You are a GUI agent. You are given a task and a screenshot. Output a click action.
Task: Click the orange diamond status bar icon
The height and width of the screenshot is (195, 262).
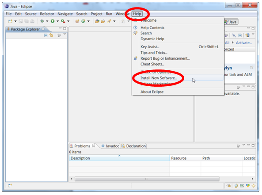click(x=254, y=186)
